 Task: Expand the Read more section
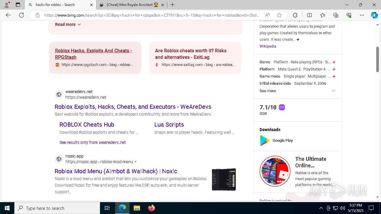pos(68,24)
